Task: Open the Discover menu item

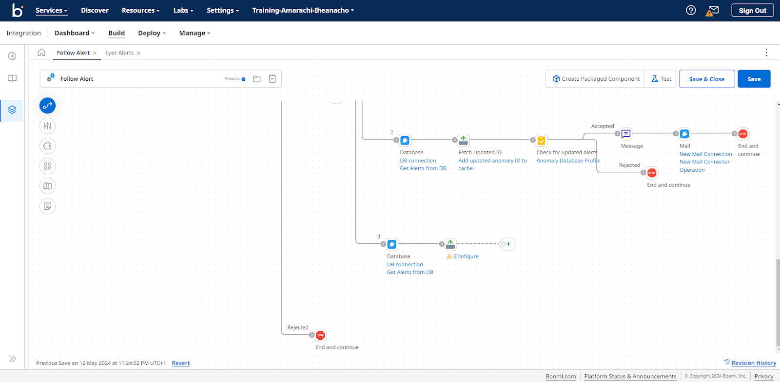Action: 95,10
